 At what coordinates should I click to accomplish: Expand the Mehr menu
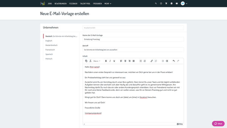tap(108, 3)
